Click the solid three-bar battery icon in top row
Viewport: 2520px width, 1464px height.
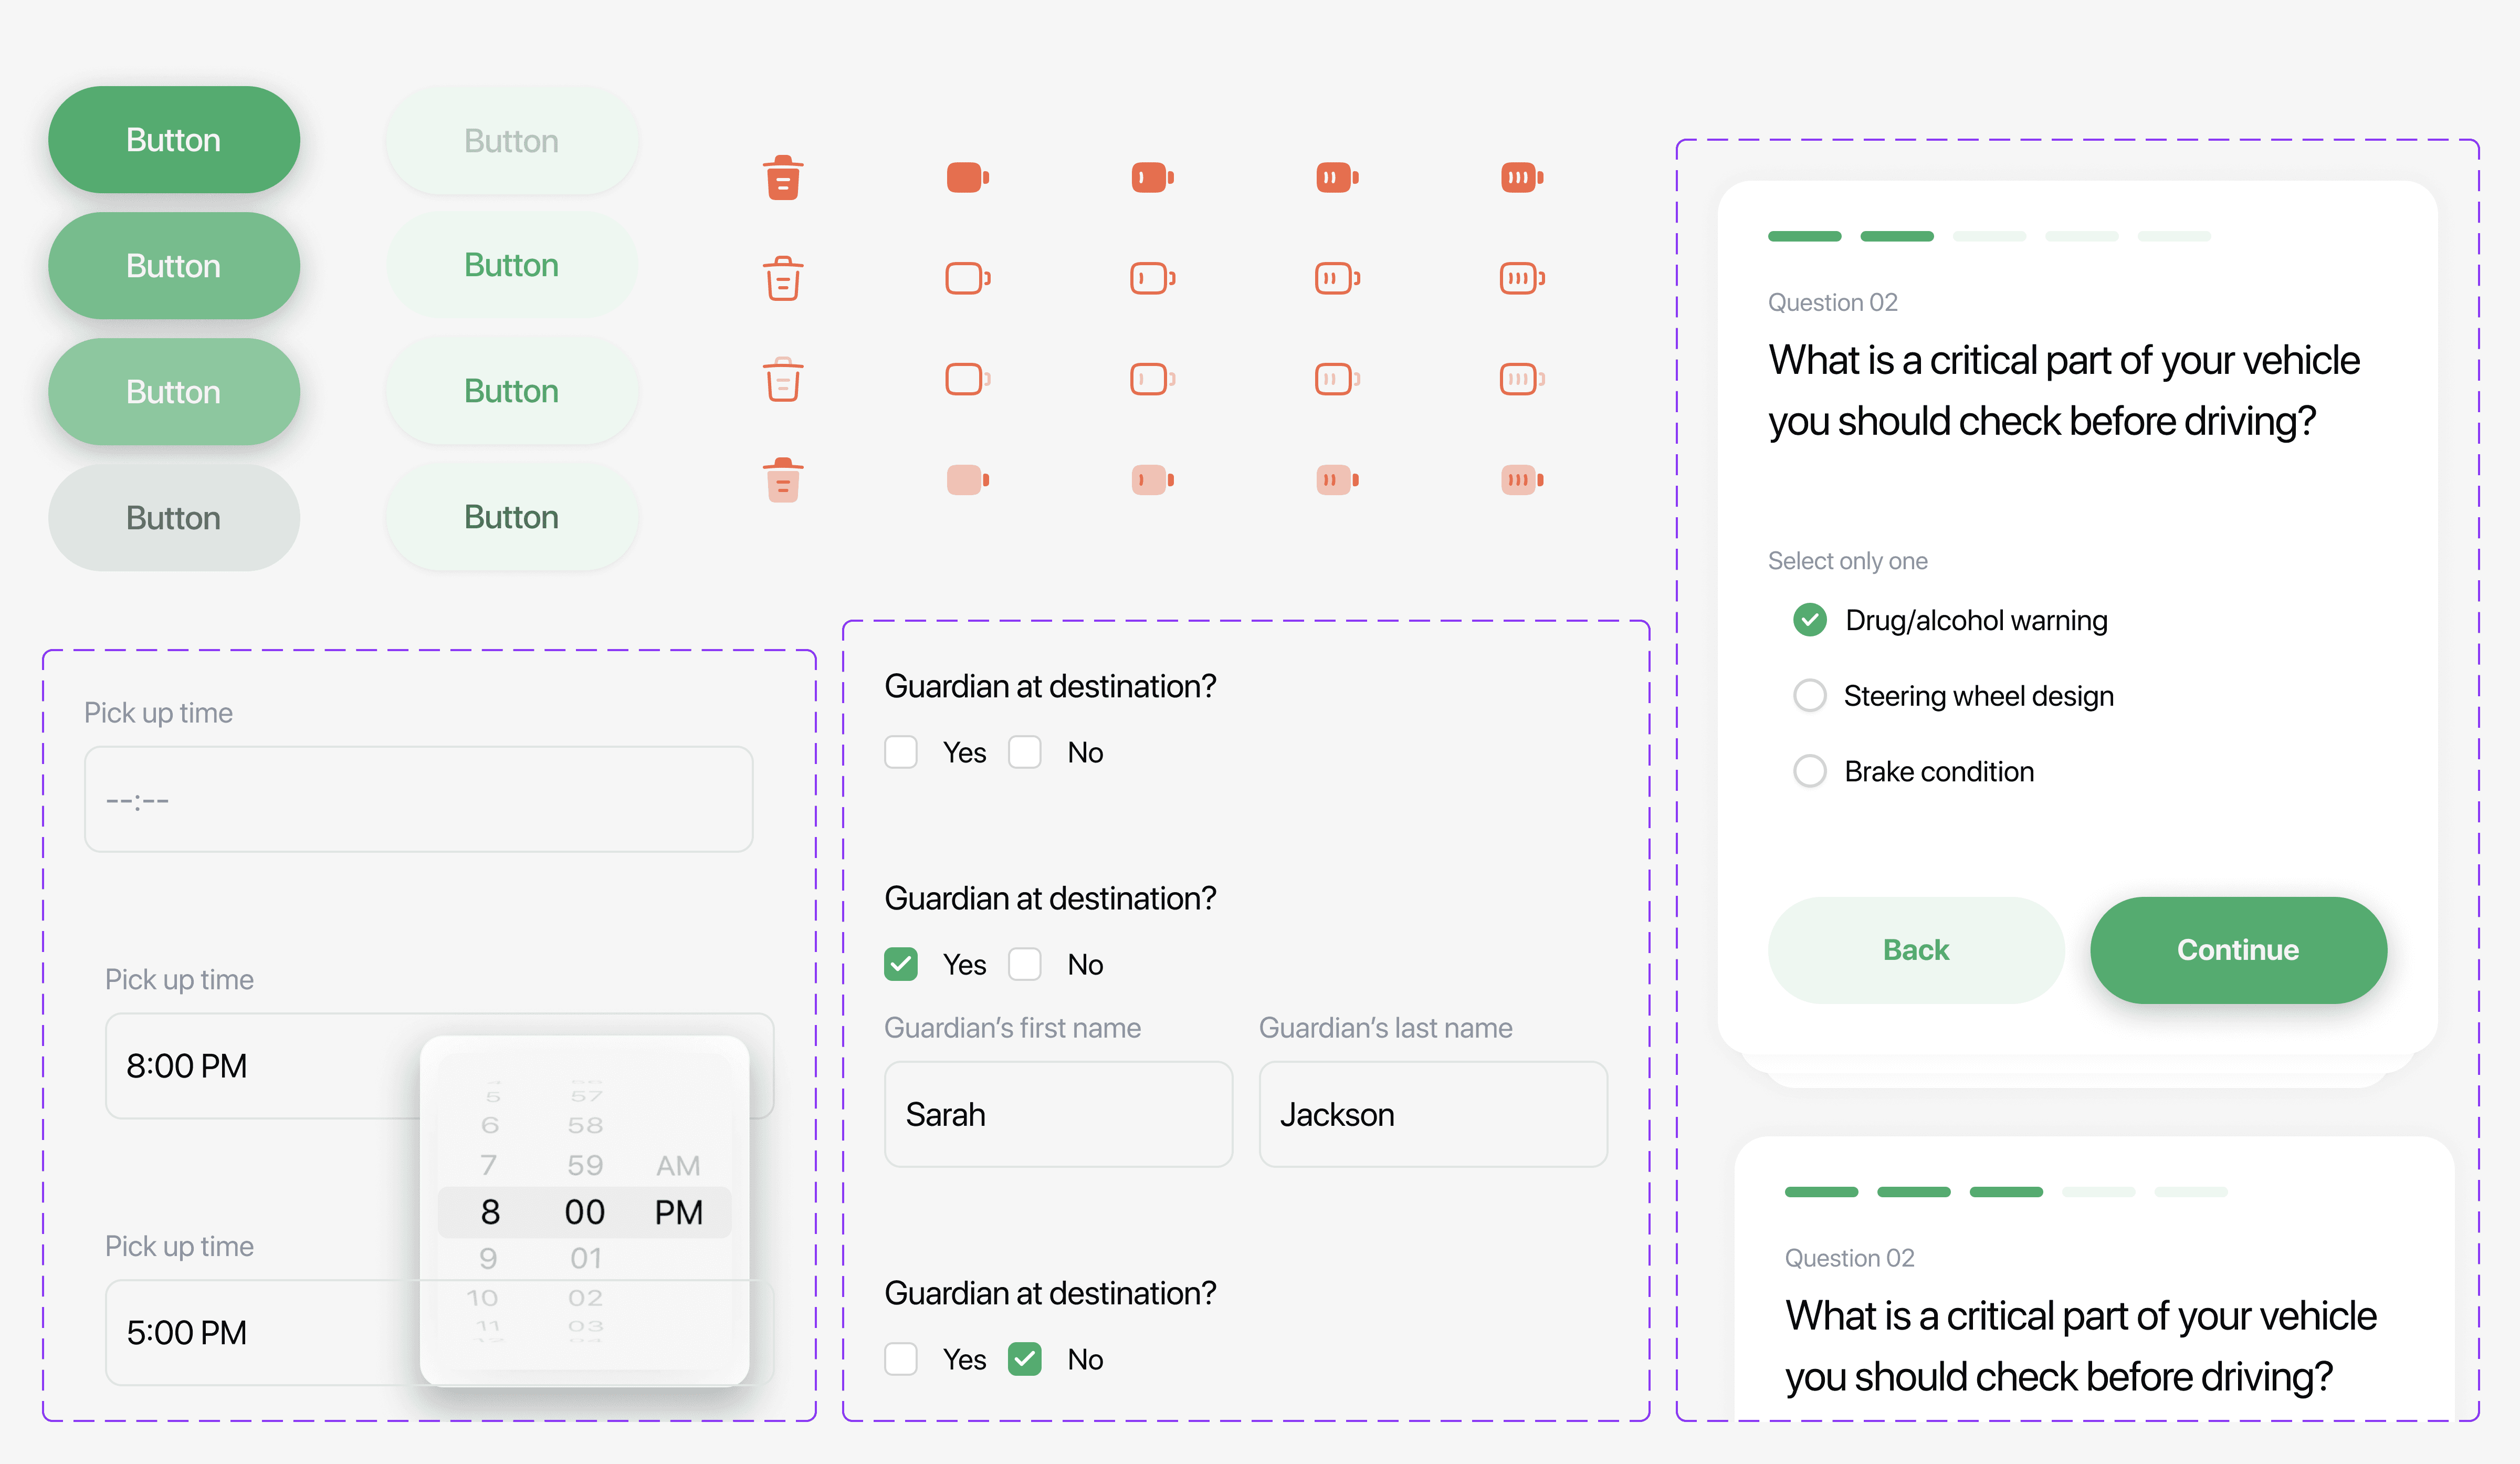click(1521, 178)
